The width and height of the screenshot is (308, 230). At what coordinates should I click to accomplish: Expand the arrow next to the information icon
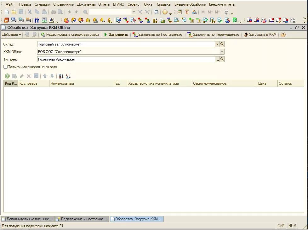[x=170, y=14]
